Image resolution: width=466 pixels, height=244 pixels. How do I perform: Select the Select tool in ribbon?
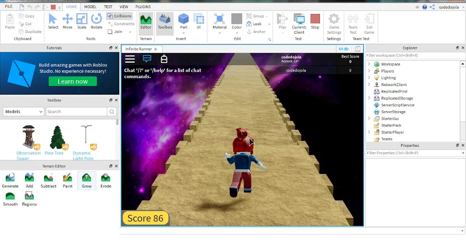coord(53,21)
